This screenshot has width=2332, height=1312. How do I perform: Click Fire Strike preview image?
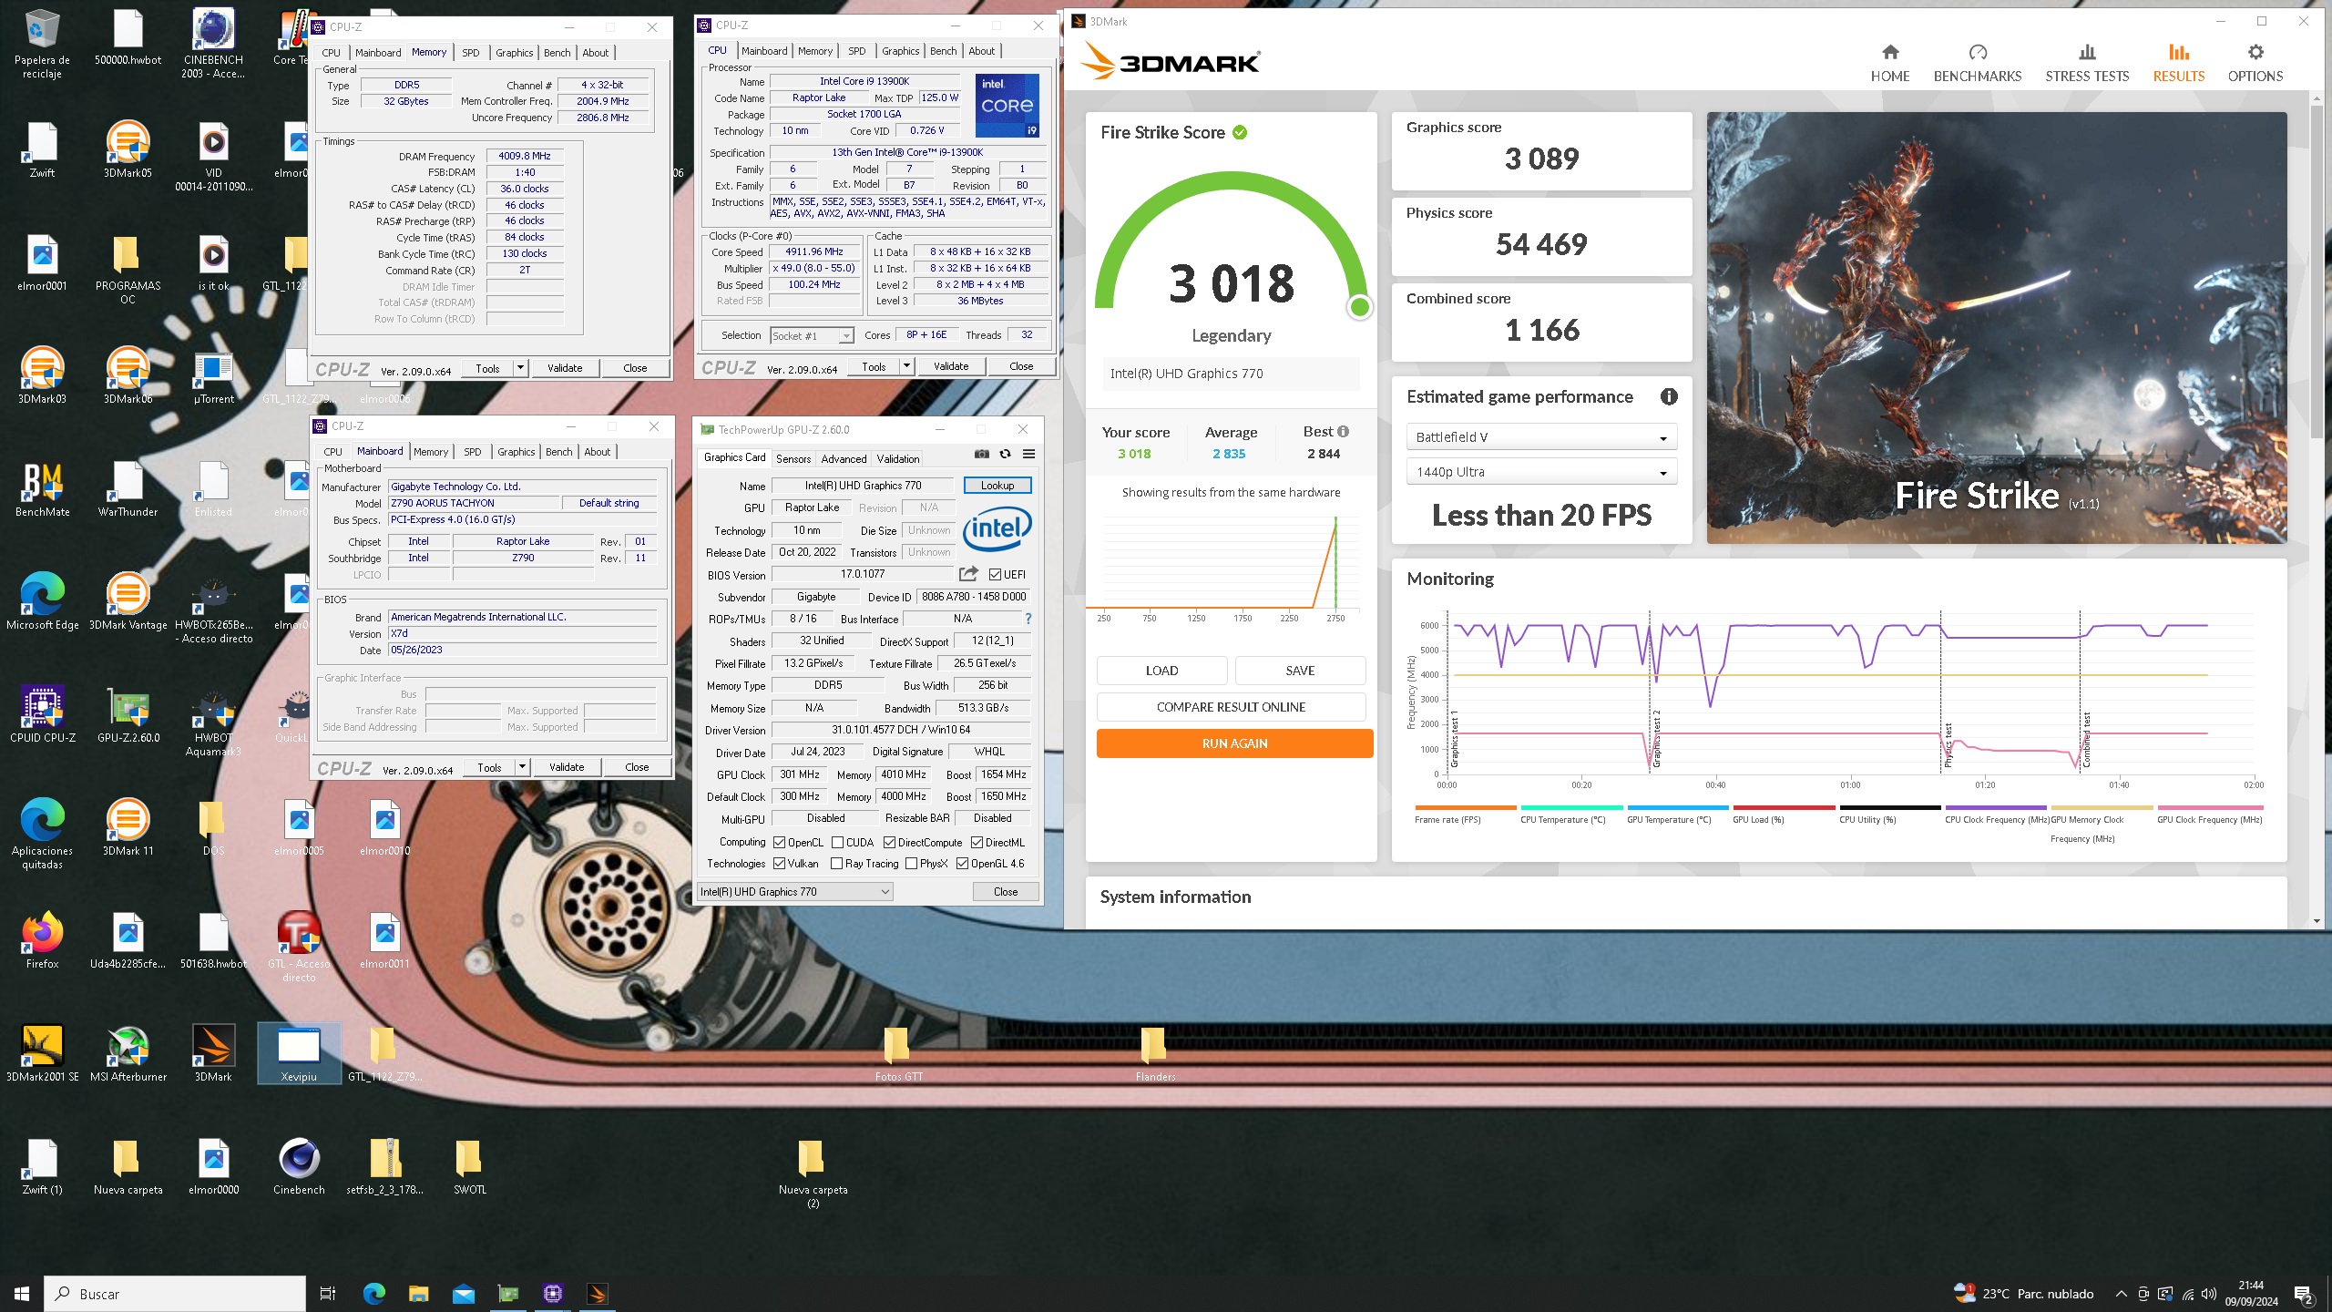(x=1997, y=328)
